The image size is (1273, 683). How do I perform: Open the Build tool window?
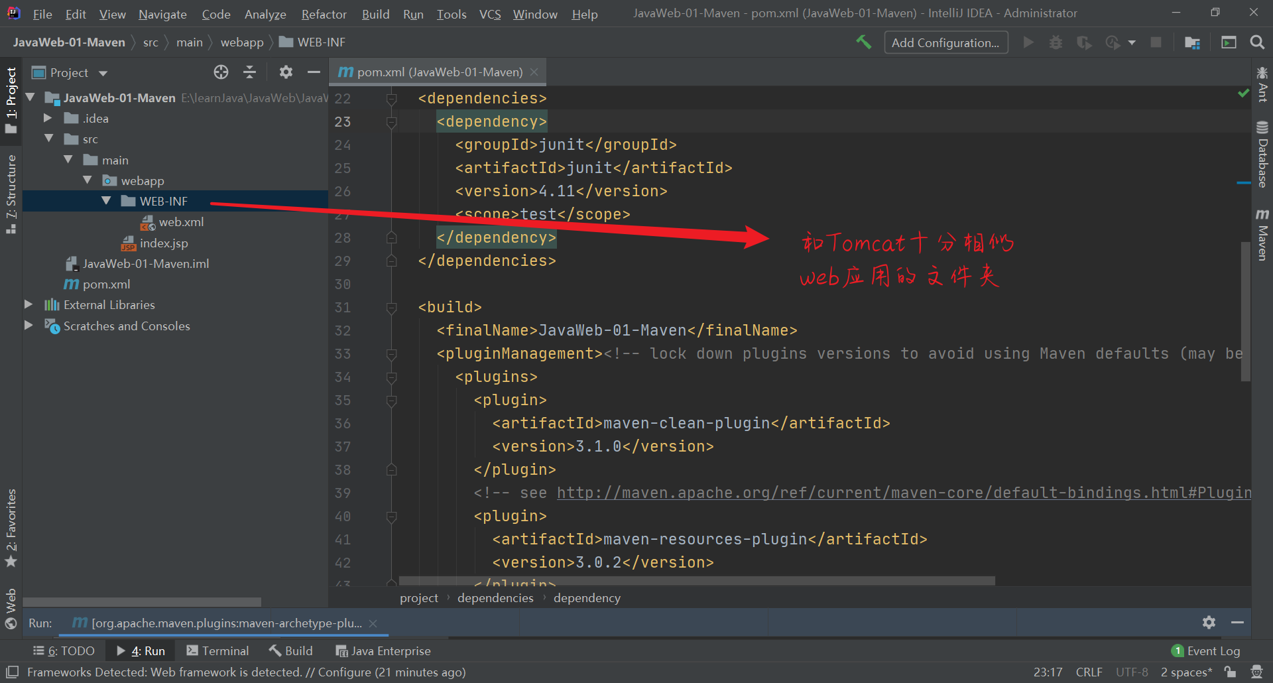point(290,651)
